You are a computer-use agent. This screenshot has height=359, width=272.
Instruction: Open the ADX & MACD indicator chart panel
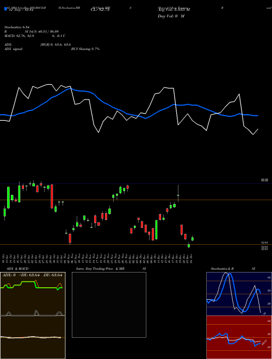33,315
